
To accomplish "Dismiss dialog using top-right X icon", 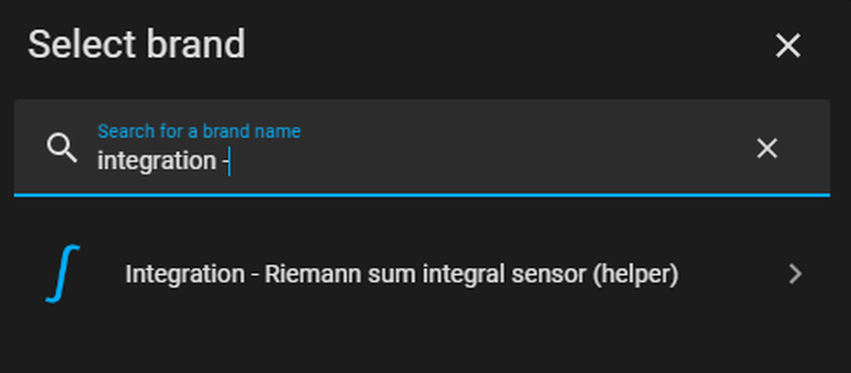I will click(x=788, y=46).
